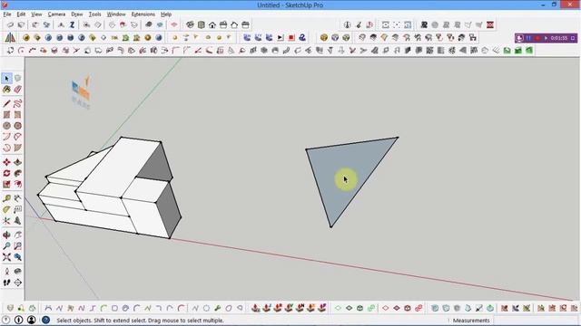Viewport: 581px width, 326px height.
Task: Open the Camera menu
Action: pyautogui.click(x=56, y=14)
